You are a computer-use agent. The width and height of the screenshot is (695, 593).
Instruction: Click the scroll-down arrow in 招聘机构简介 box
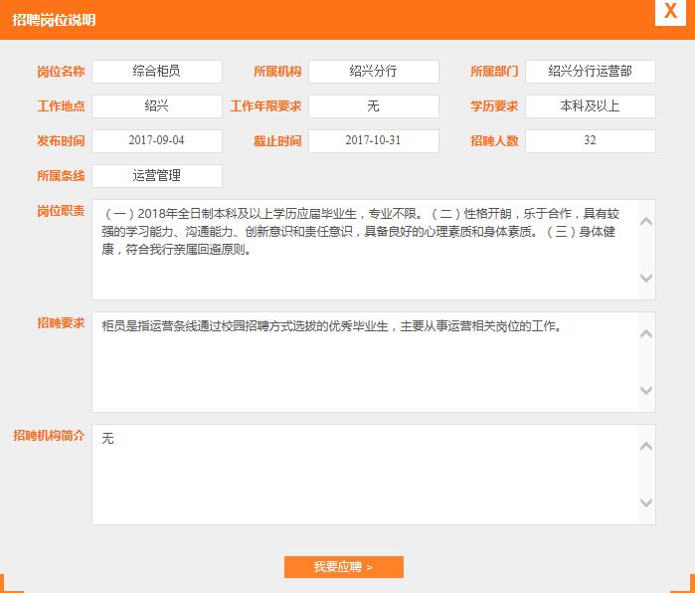coord(645,503)
